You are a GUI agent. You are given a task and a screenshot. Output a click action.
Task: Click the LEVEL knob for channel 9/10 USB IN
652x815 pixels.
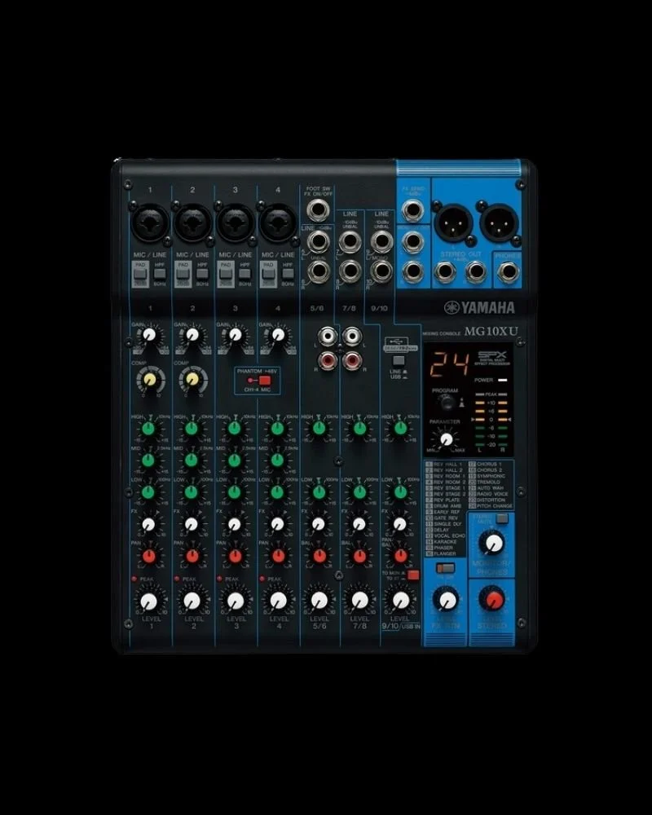(400, 601)
